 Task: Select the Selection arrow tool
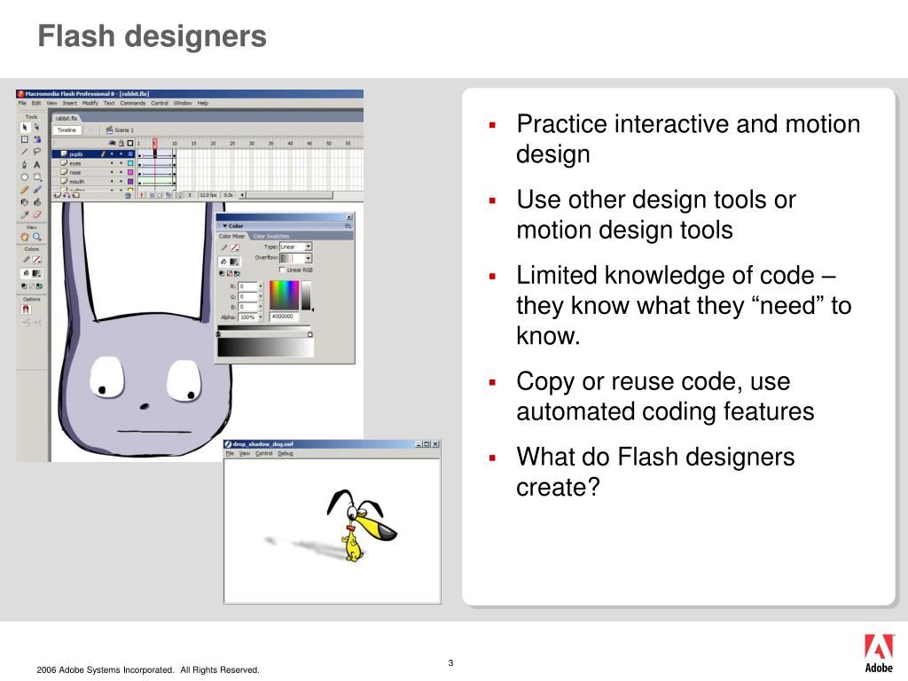pos(24,127)
